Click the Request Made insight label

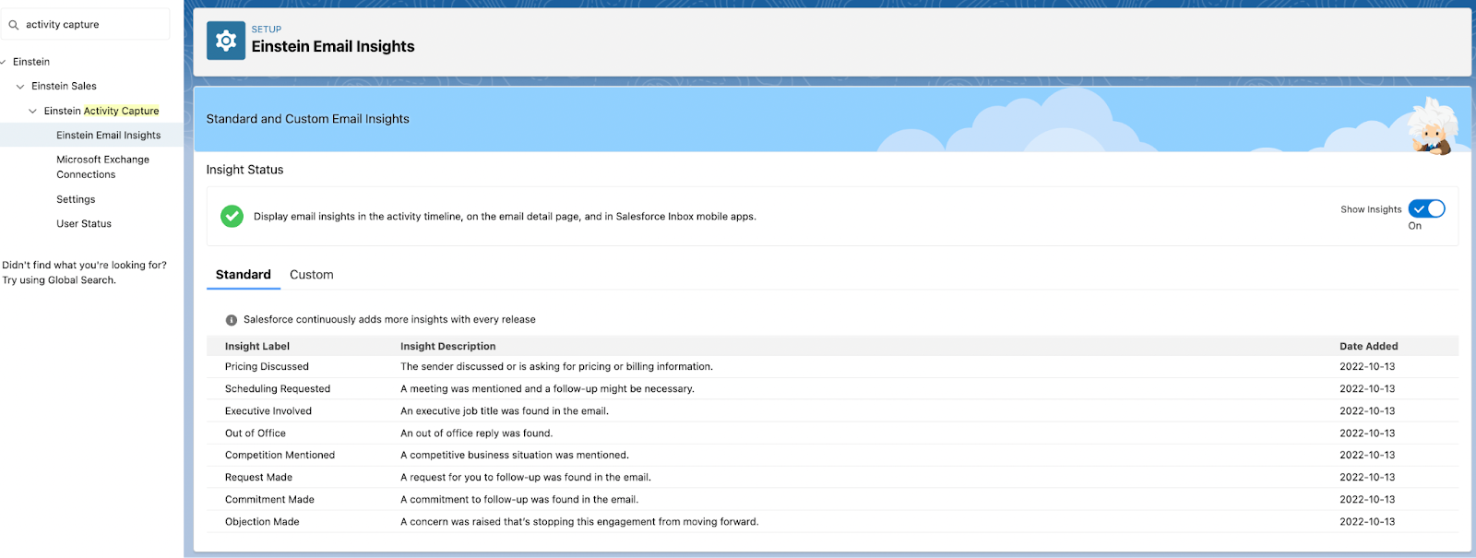(x=258, y=478)
